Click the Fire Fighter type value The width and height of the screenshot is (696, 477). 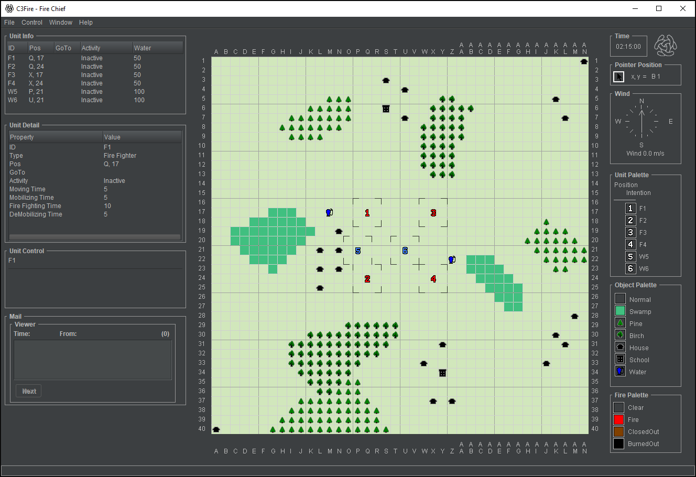120,156
